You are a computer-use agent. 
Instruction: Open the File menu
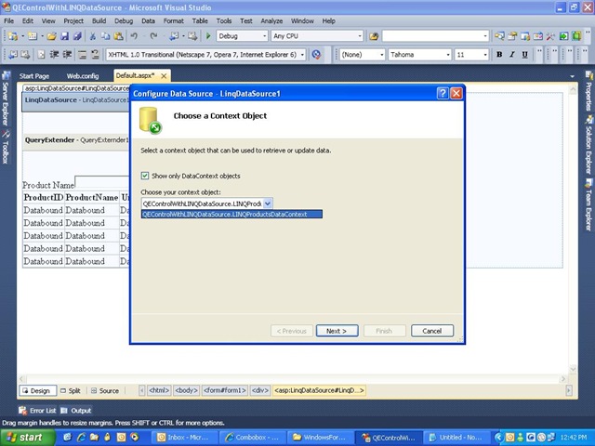(8, 20)
